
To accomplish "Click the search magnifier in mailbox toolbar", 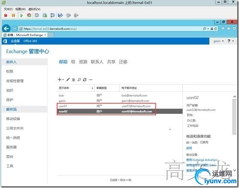I will tap(79, 80).
